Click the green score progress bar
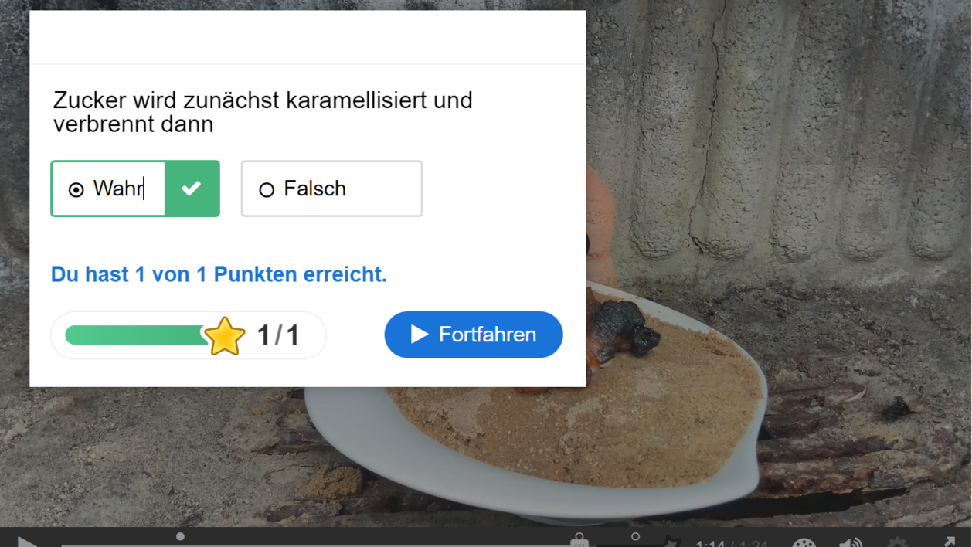The height and width of the screenshot is (547, 972). click(x=136, y=335)
